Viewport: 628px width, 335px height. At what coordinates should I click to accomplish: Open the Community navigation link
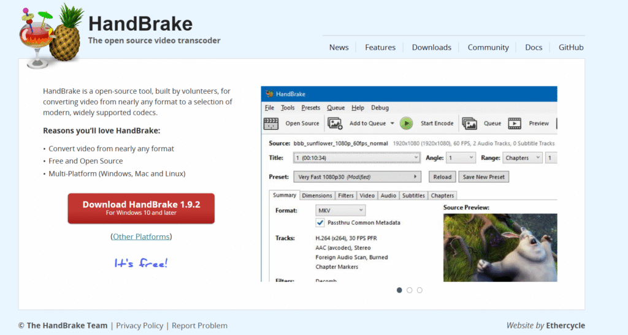[x=488, y=48]
